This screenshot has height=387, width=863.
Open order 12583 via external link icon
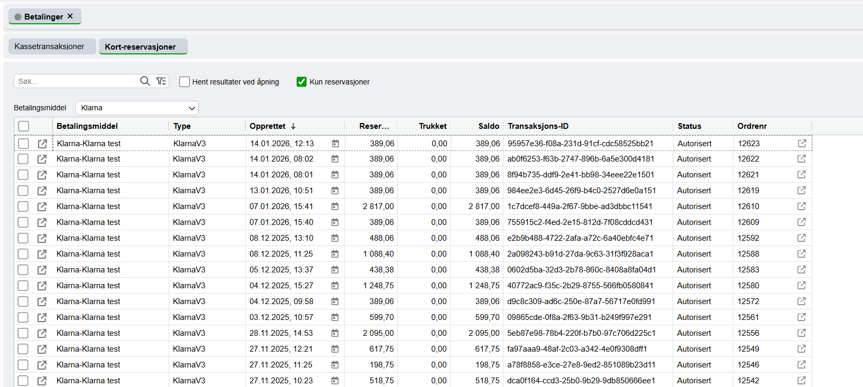[802, 269]
